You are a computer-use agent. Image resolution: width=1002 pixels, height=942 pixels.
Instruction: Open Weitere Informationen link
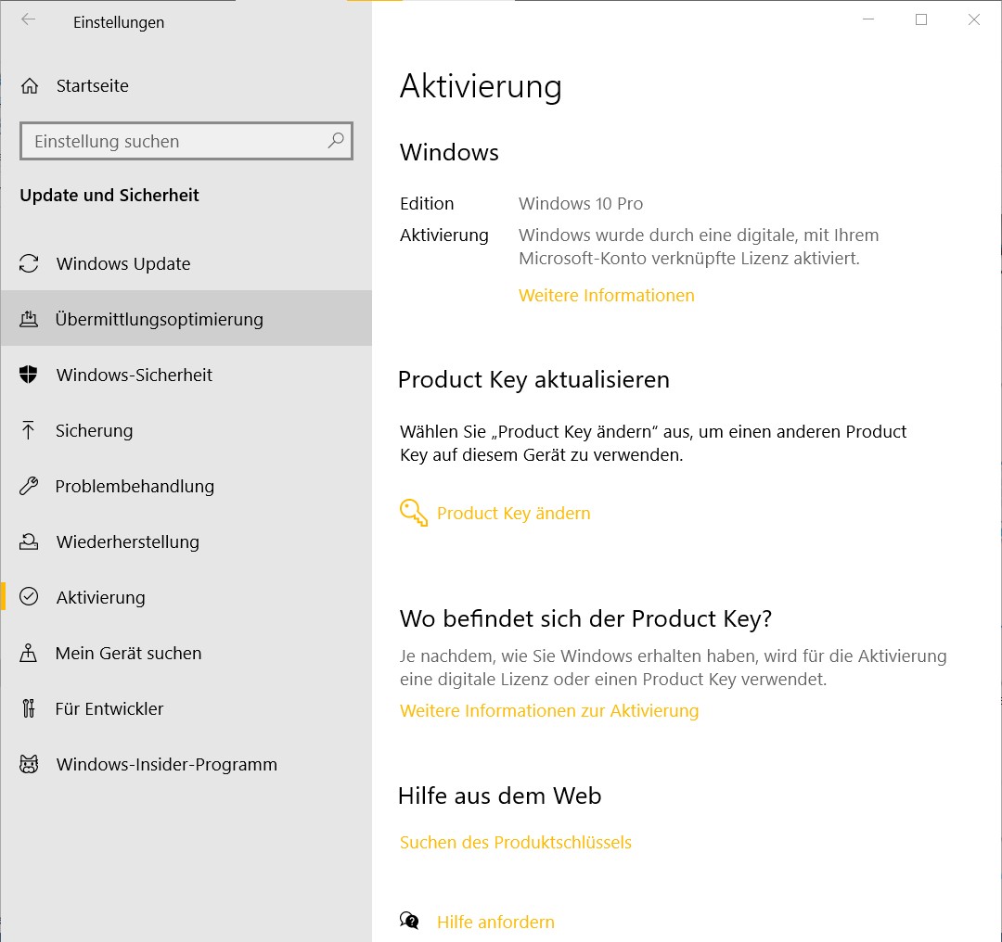[606, 295]
